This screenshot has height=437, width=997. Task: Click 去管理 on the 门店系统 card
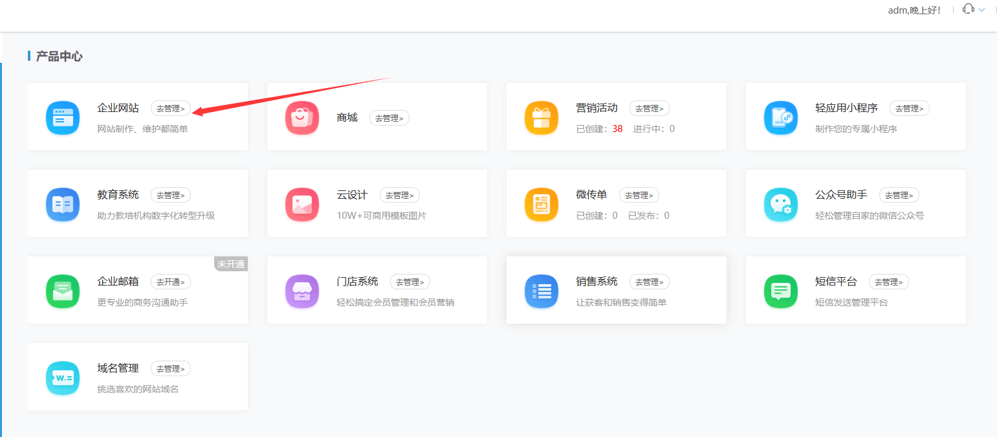pos(410,282)
